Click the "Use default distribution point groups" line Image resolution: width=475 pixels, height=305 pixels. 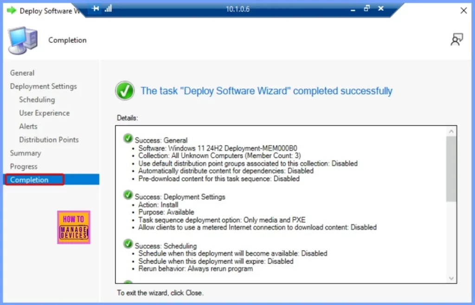(x=248, y=163)
